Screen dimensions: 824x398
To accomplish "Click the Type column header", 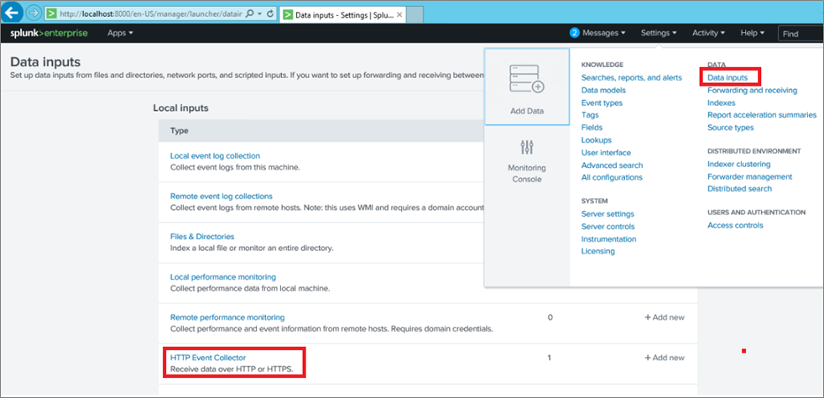I will 180,130.
